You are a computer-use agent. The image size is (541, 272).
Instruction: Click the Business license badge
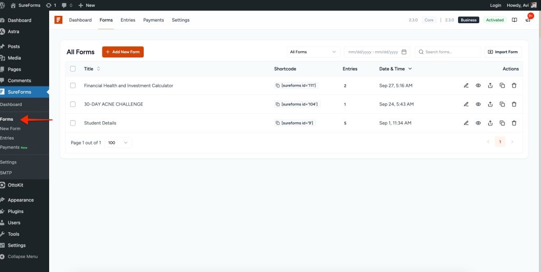point(469,20)
